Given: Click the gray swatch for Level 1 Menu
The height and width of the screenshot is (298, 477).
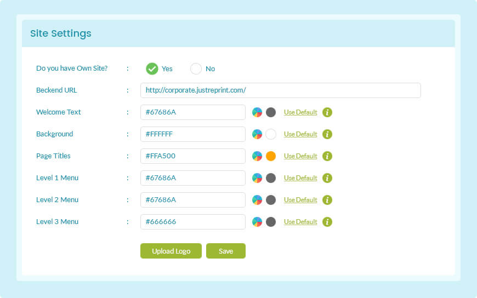Looking at the screenshot, I should [x=271, y=178].
